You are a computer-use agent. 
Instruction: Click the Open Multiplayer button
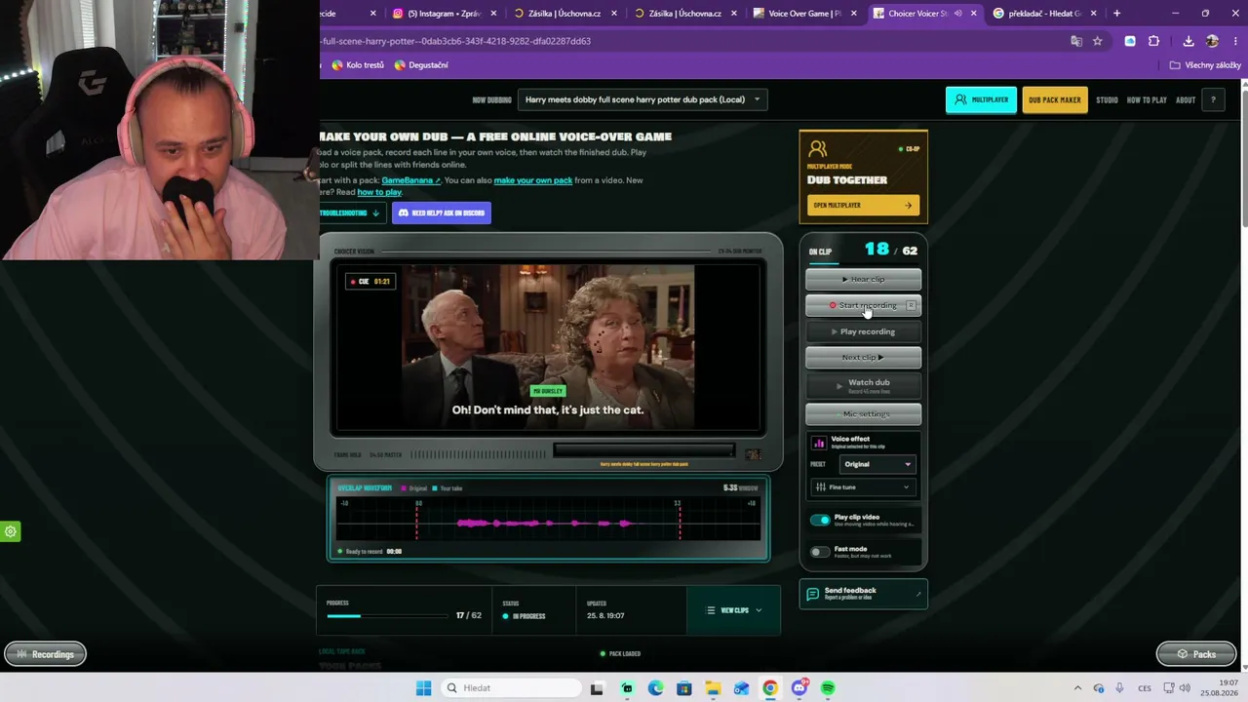(x=863, y=205)
